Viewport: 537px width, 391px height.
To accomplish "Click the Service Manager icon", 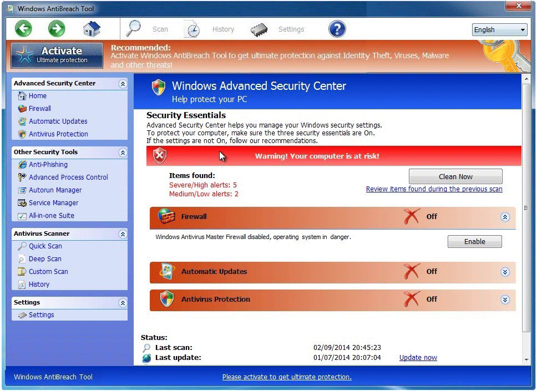I will [22, 203].
